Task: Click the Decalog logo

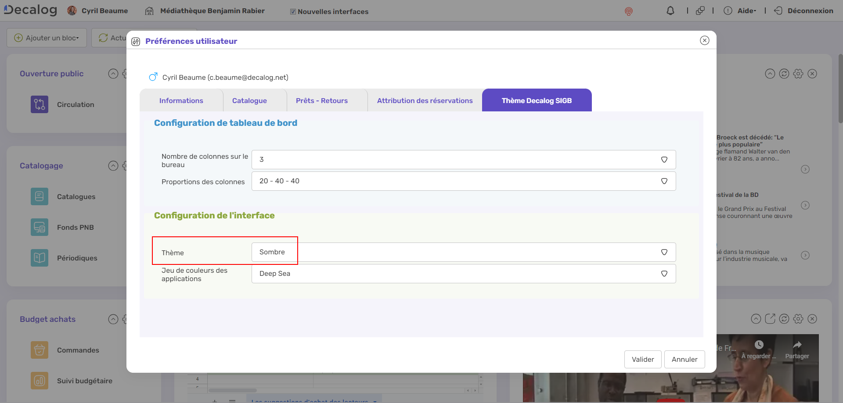Action: pos(30,10)
